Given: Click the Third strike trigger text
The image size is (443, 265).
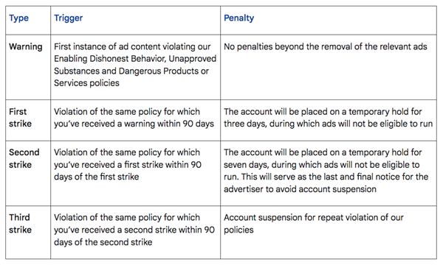Looking at the screenshot, I should 134,230.
